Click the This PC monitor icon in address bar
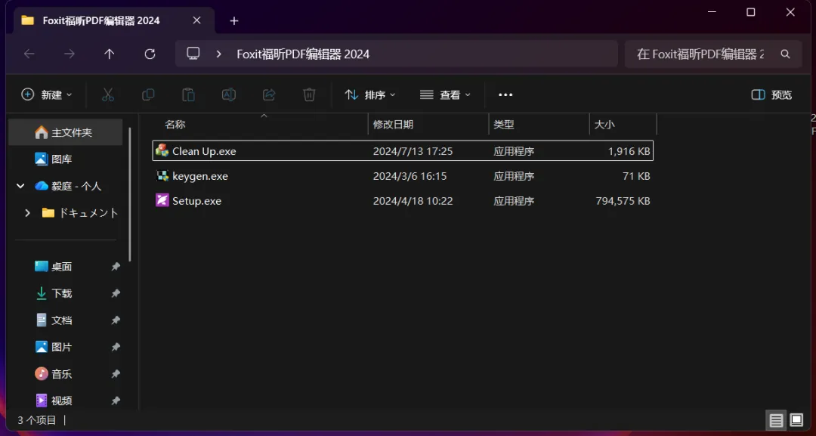Image resolution: width=816 pixels, height=436 pixels. pyautogui.click(x=193, y=54)
